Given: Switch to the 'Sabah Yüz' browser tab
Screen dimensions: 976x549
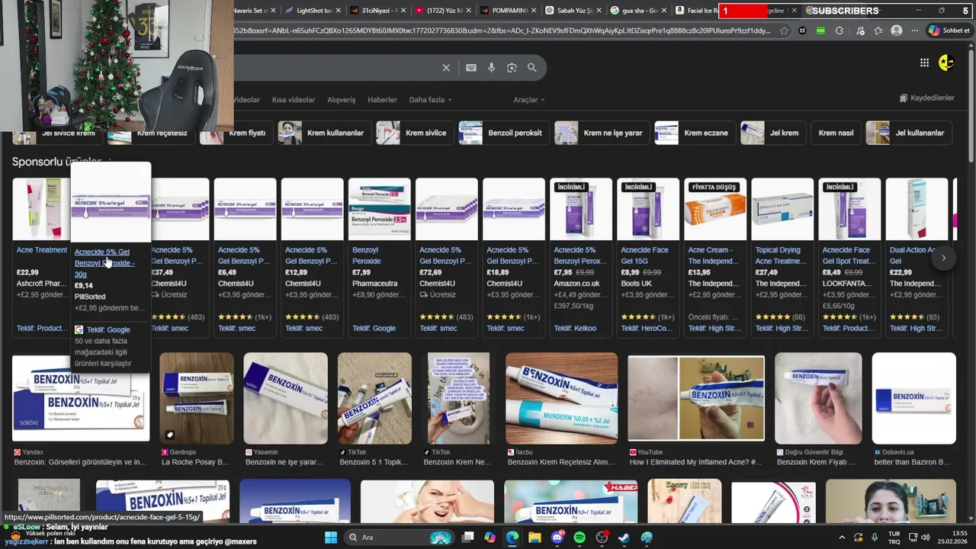Looking at the screenshot, I should pos(571,11).
